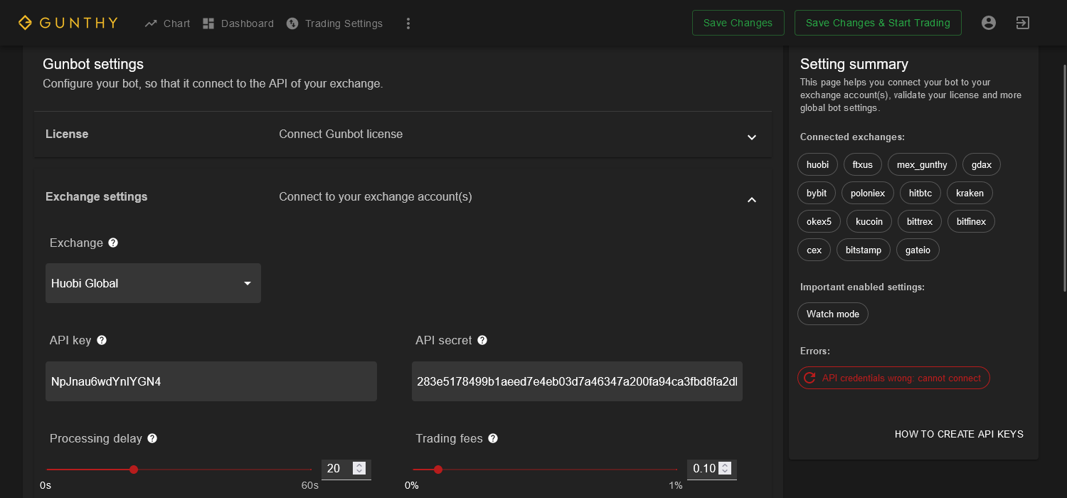The image size is (1067, 498).
Task: Select the bitstamp exchange chip
Action: pyautogui.click(x=864, y=250)
